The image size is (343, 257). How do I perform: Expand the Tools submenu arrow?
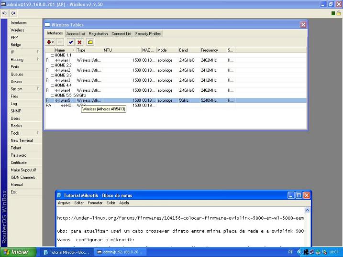(38, 132)
